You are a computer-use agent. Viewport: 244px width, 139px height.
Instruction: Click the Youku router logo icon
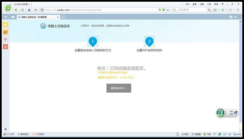coord(43,25)
